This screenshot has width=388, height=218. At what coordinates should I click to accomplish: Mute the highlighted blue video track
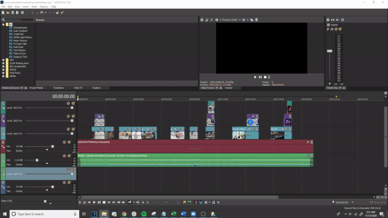point(68,170)
